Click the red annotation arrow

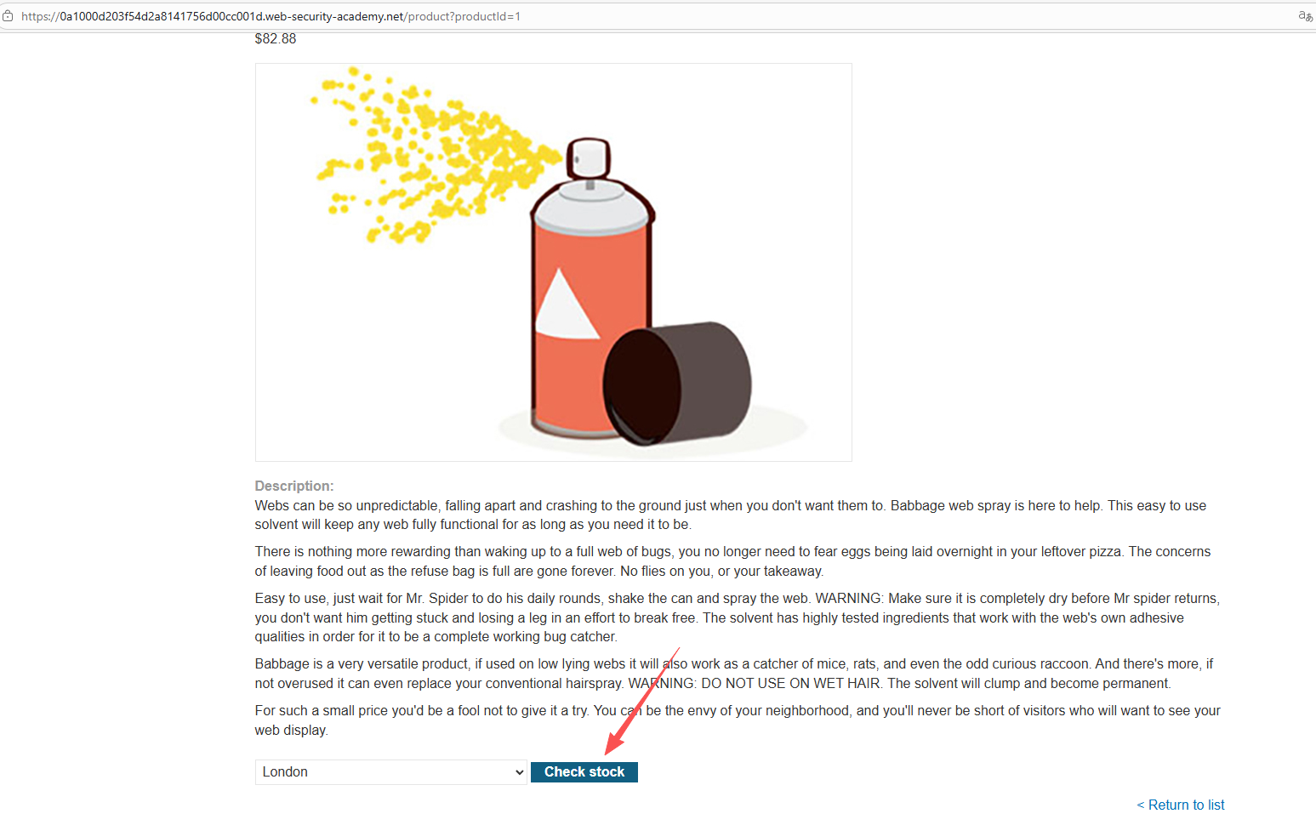(x=641, y=702)
